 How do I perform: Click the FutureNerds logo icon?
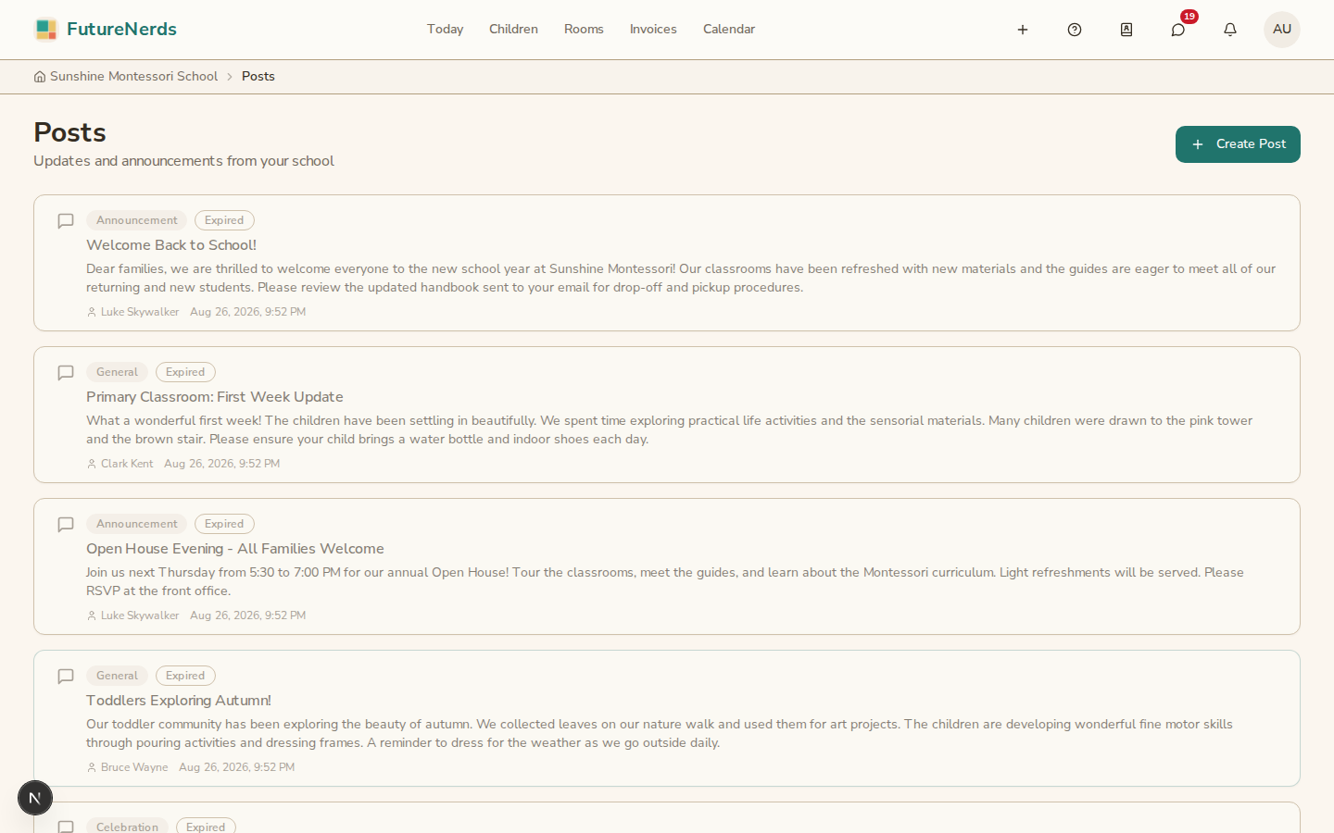[x=45, y=30]
